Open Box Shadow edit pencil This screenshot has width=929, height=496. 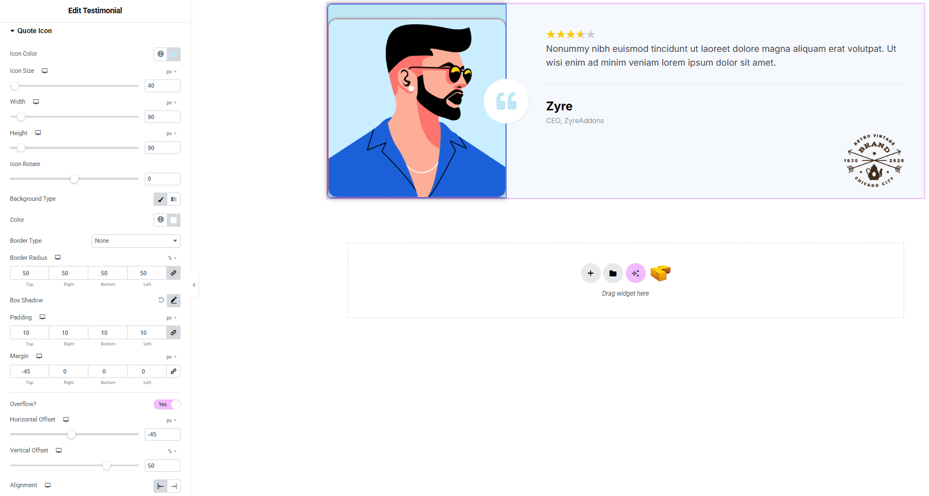coord(173,300)
